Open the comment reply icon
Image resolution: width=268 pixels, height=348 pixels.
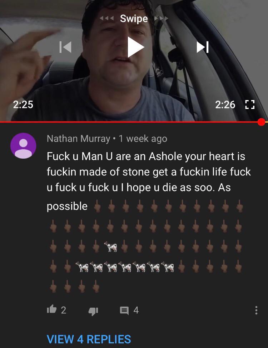pos(124,310)
